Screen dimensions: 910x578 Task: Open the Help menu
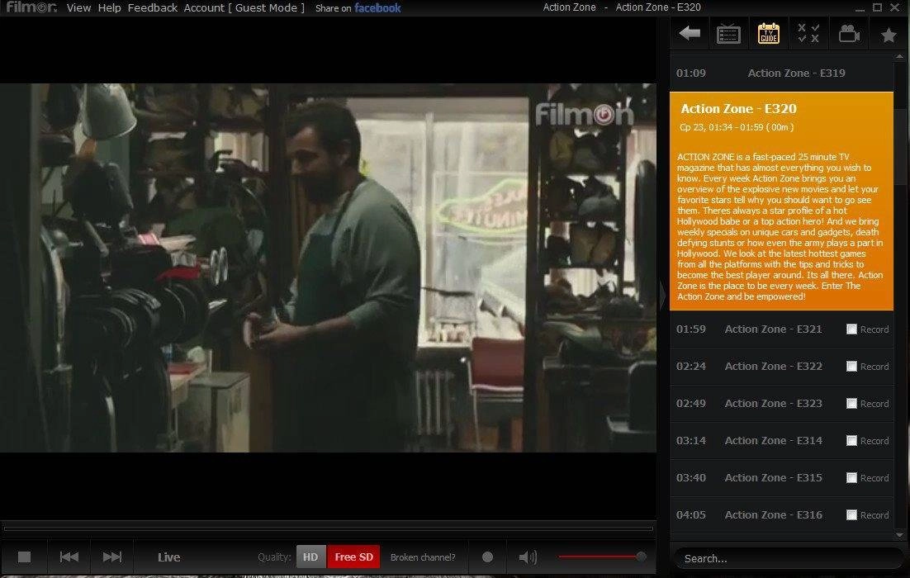click(109, 7)
